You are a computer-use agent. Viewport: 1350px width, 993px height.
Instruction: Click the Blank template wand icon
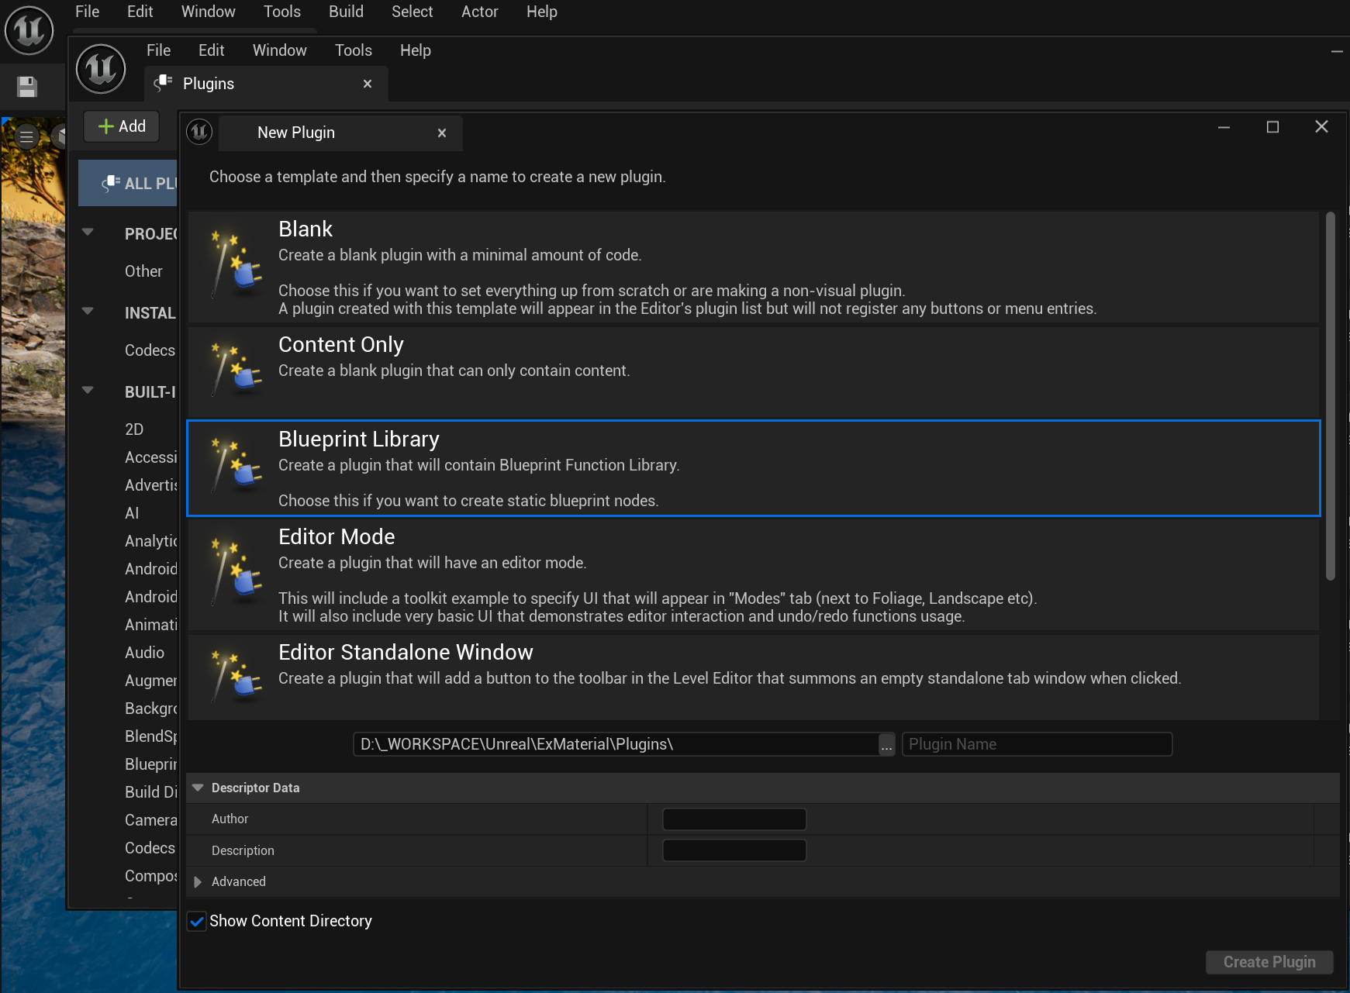236,264
